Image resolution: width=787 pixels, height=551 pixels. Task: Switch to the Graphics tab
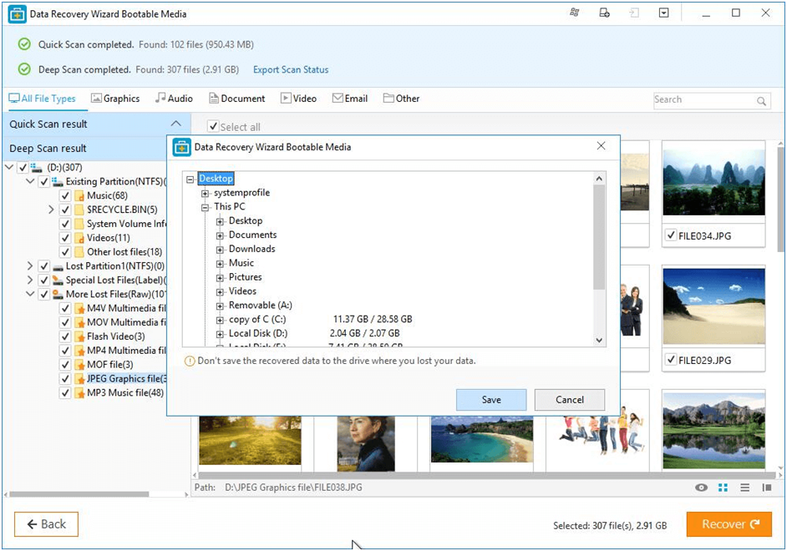click(115, 99)
